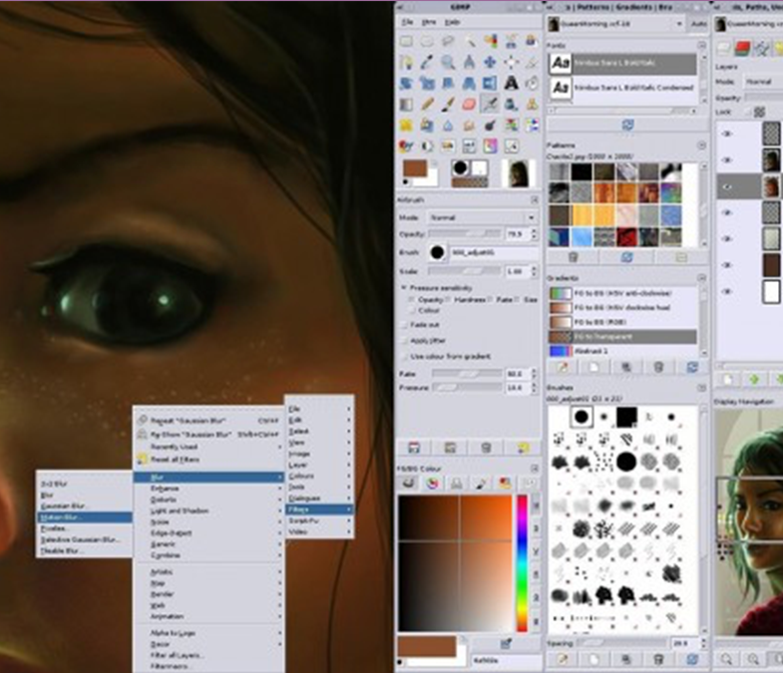Open the File menu in the toolbox
Viewport: 783px width, 673px height.
point(408,22)
